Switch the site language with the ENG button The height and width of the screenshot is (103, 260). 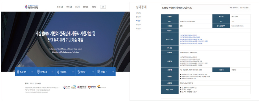[x=103, y=7]
